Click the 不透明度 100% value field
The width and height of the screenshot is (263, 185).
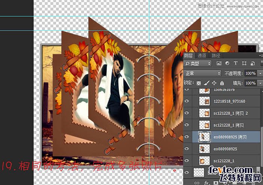[x=251, y=73]
